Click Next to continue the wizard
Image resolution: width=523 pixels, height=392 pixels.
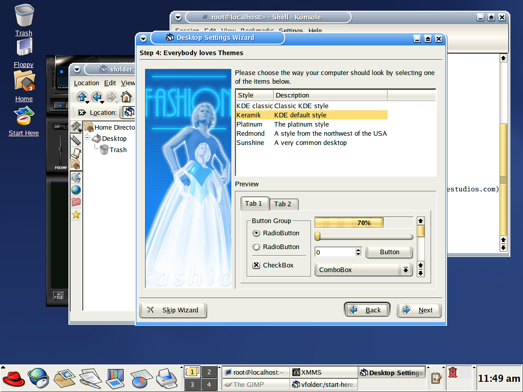[419, 310]
